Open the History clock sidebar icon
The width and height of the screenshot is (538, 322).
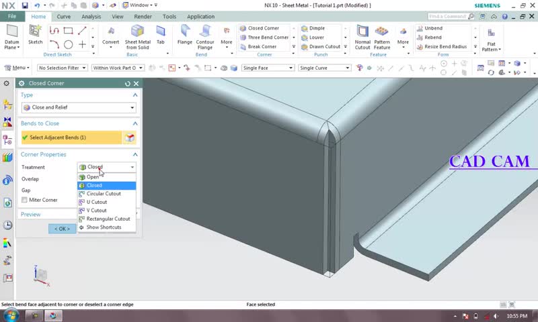pos(7,225)
